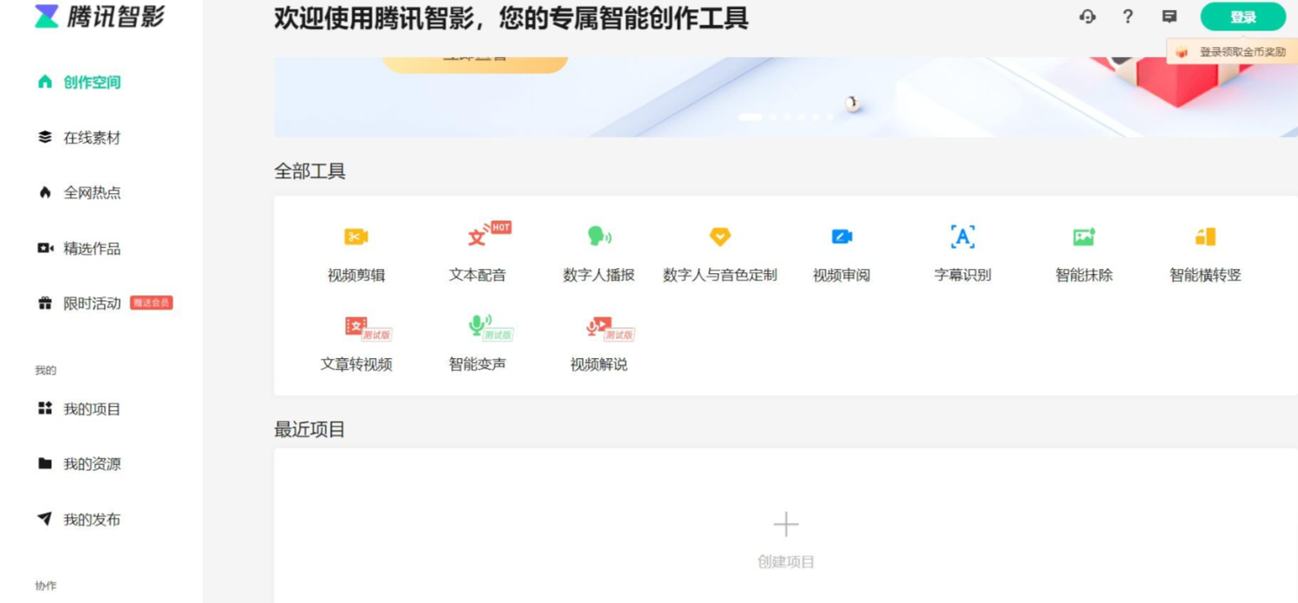Open the messages icon in header
Viewport: 1298px width, 603px height.
coord(1169,16)
